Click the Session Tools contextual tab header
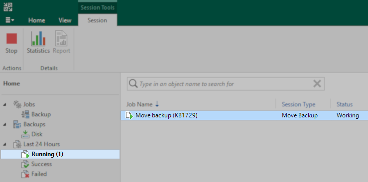 click(x=98, y=7)
